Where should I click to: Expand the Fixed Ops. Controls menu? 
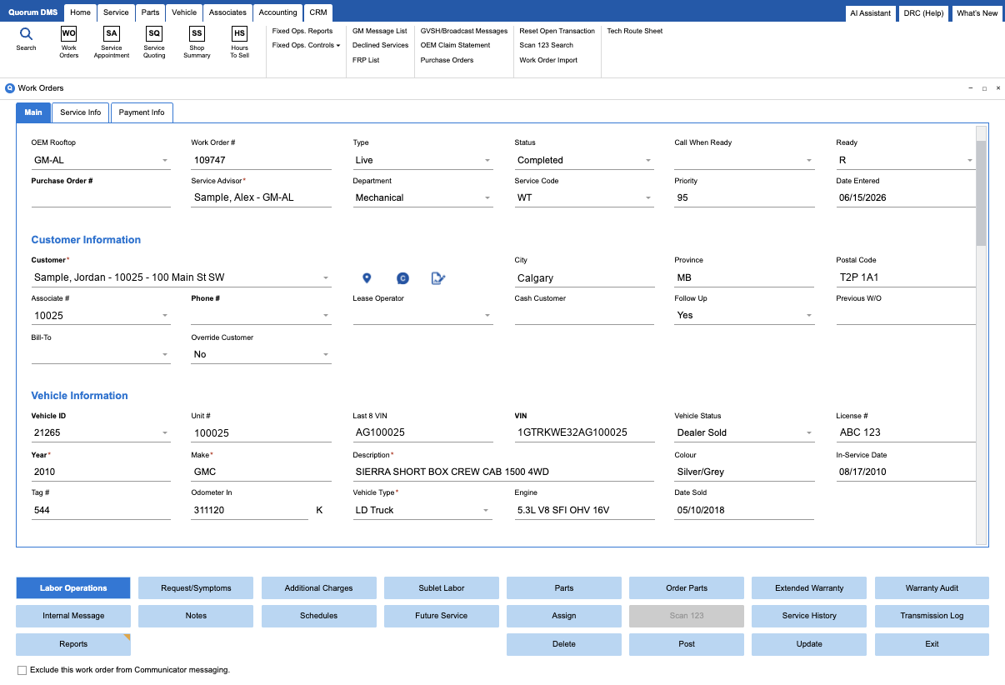coord(306,45)
